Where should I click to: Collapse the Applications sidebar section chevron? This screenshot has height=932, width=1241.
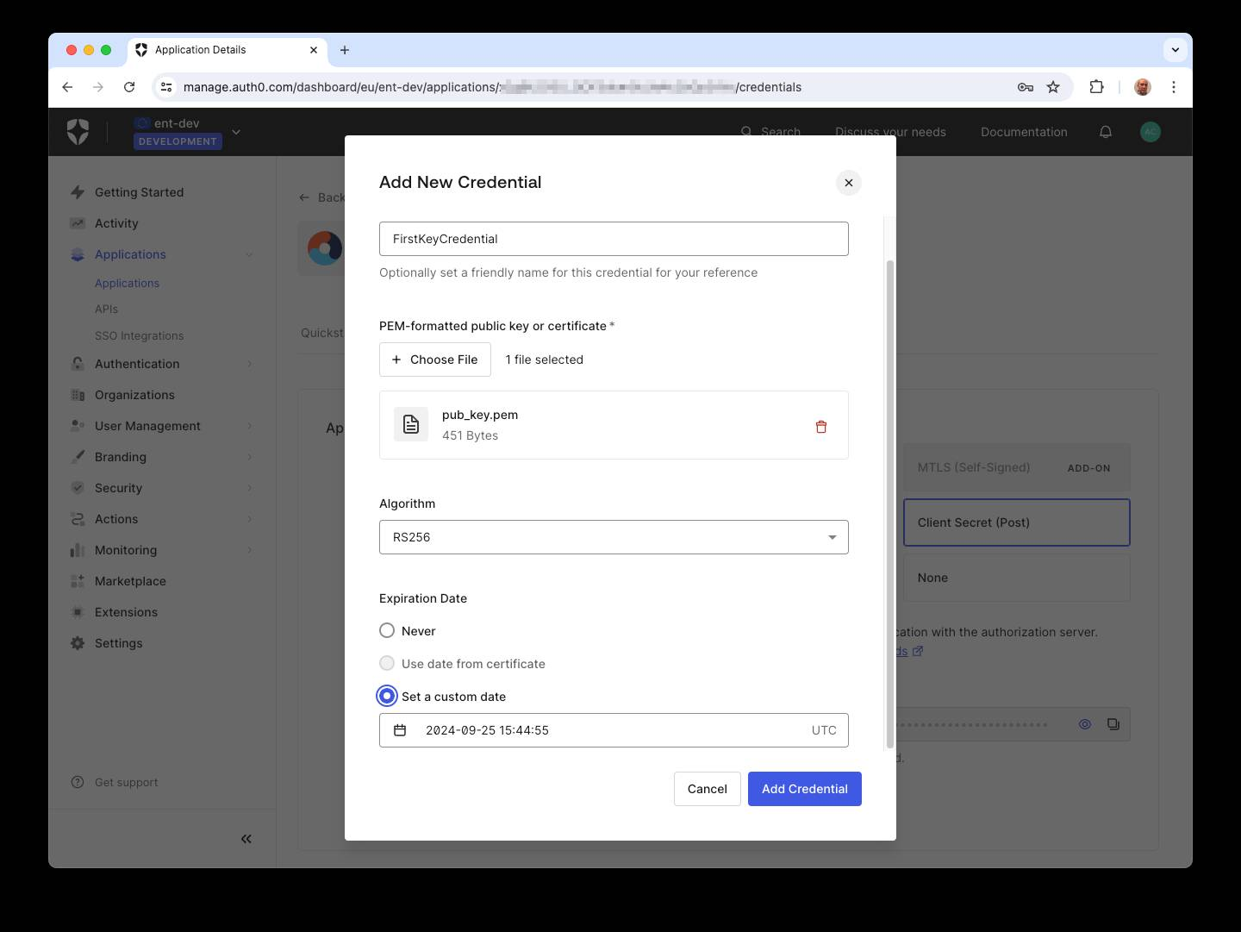coord(249,254)
